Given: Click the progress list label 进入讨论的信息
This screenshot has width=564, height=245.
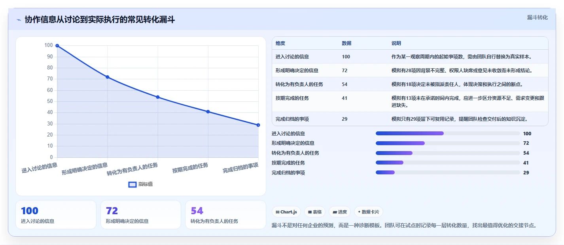Looking at the screenshot, I should [288, 134].
